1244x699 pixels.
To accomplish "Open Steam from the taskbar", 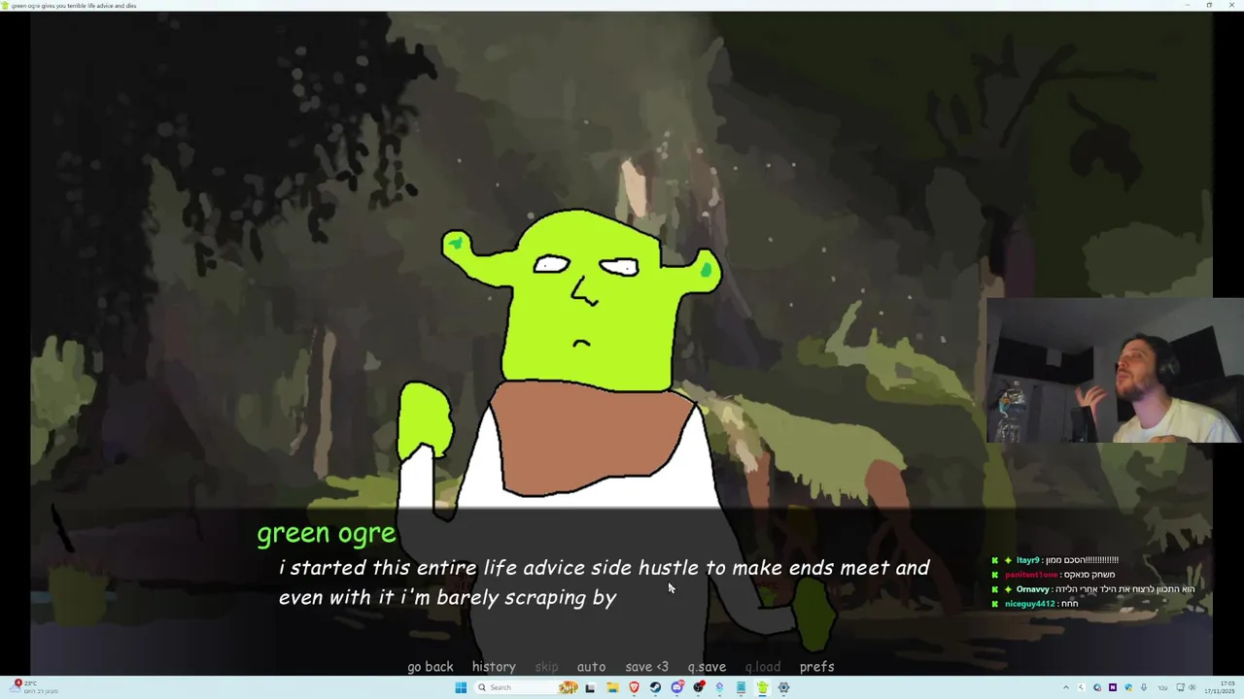I will click(655, 687).
